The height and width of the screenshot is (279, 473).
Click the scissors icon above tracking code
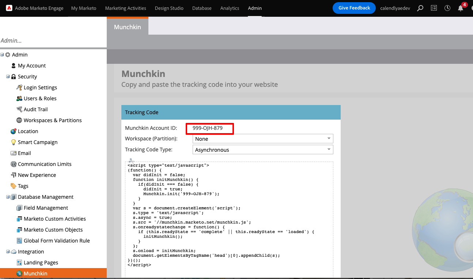tap(132, 160)
